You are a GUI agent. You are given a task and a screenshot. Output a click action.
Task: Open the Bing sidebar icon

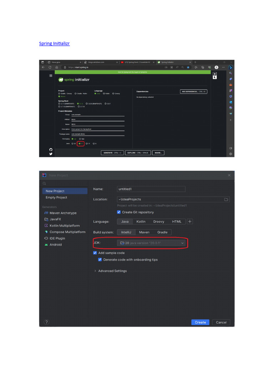click(230, 67)
